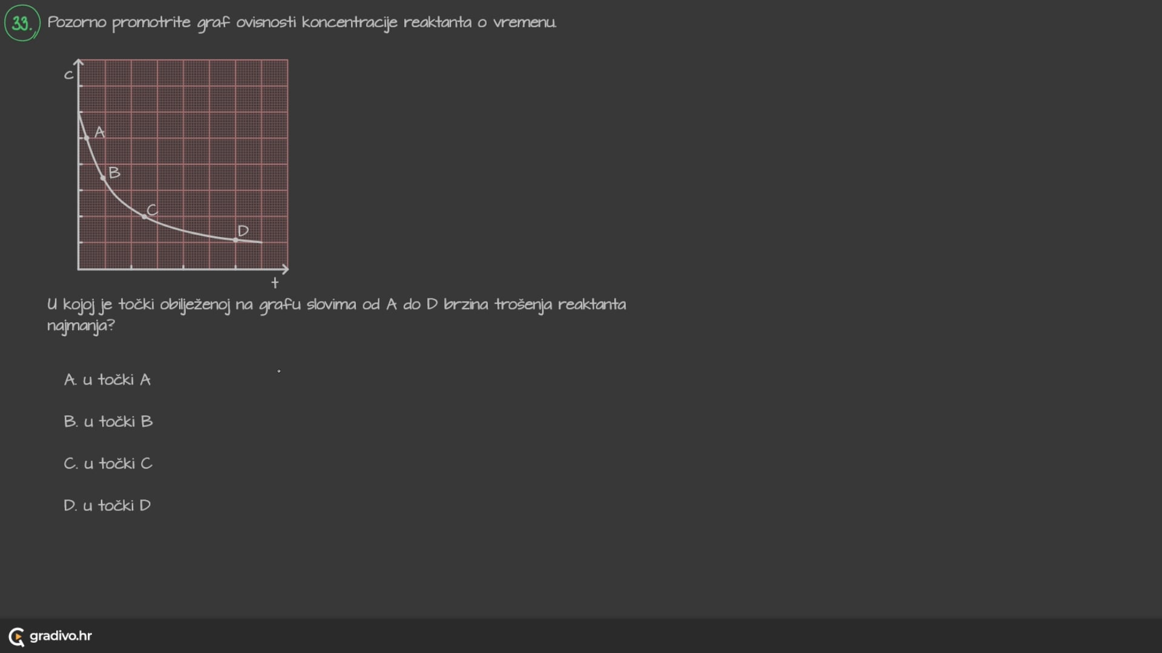The width and height of the screenshot is (1162, 653).
Task: Click the word 'najmanja?'
Action: [x=81, y=326]
